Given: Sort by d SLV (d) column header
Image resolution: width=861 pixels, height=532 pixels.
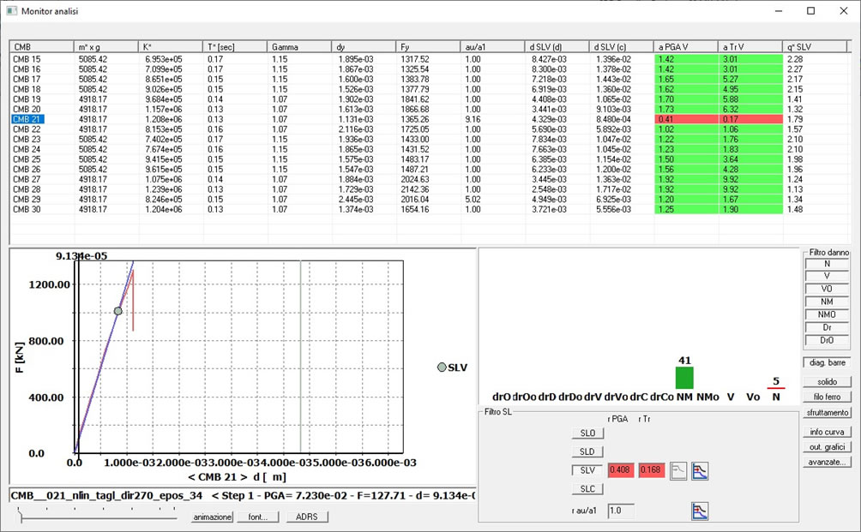Looking at the screenshot, I should click(x=557, y=47).
